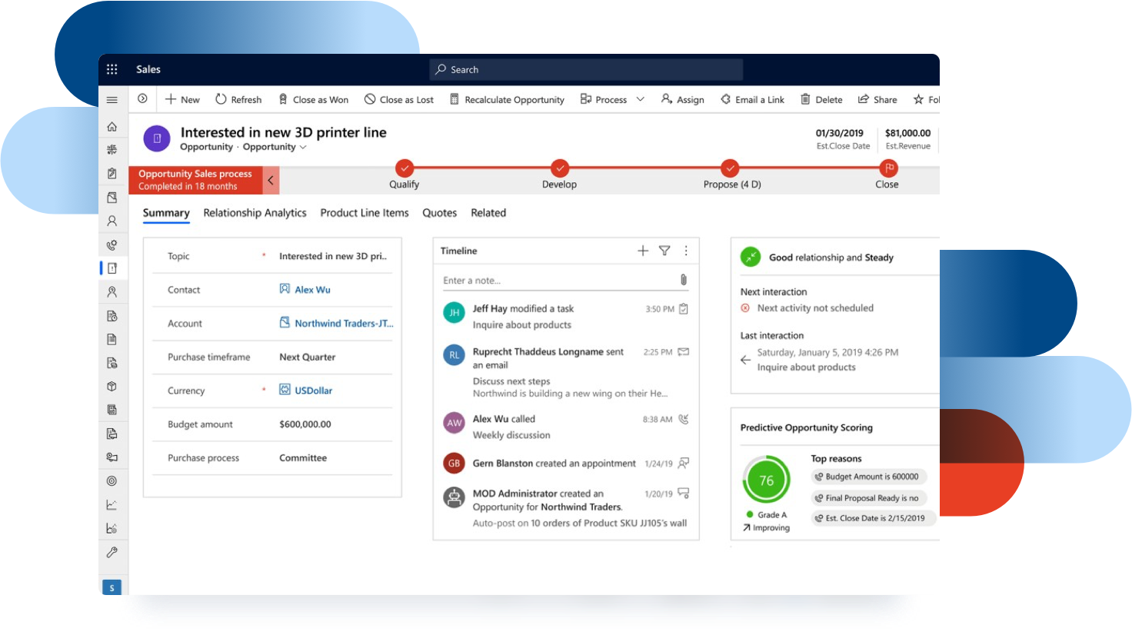Expand the Process dropdown arrow
This screenshot has width=1132, height=635.
click(640, 99)
